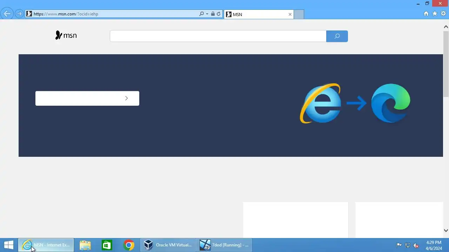
Task: Click the browser Forward arrow button
Action: (x=19, y=14)
